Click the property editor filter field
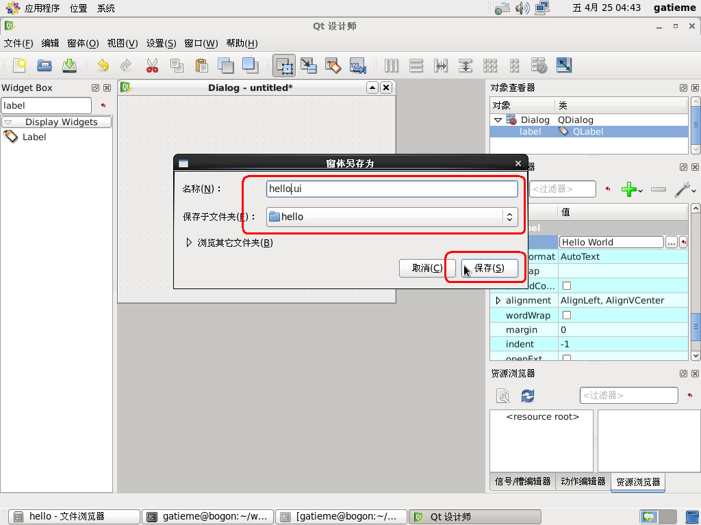701x525 pixels. pyautogui.click(x=563, y=189)
